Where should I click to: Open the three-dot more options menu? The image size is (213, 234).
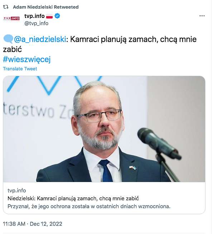click(202, 16)
